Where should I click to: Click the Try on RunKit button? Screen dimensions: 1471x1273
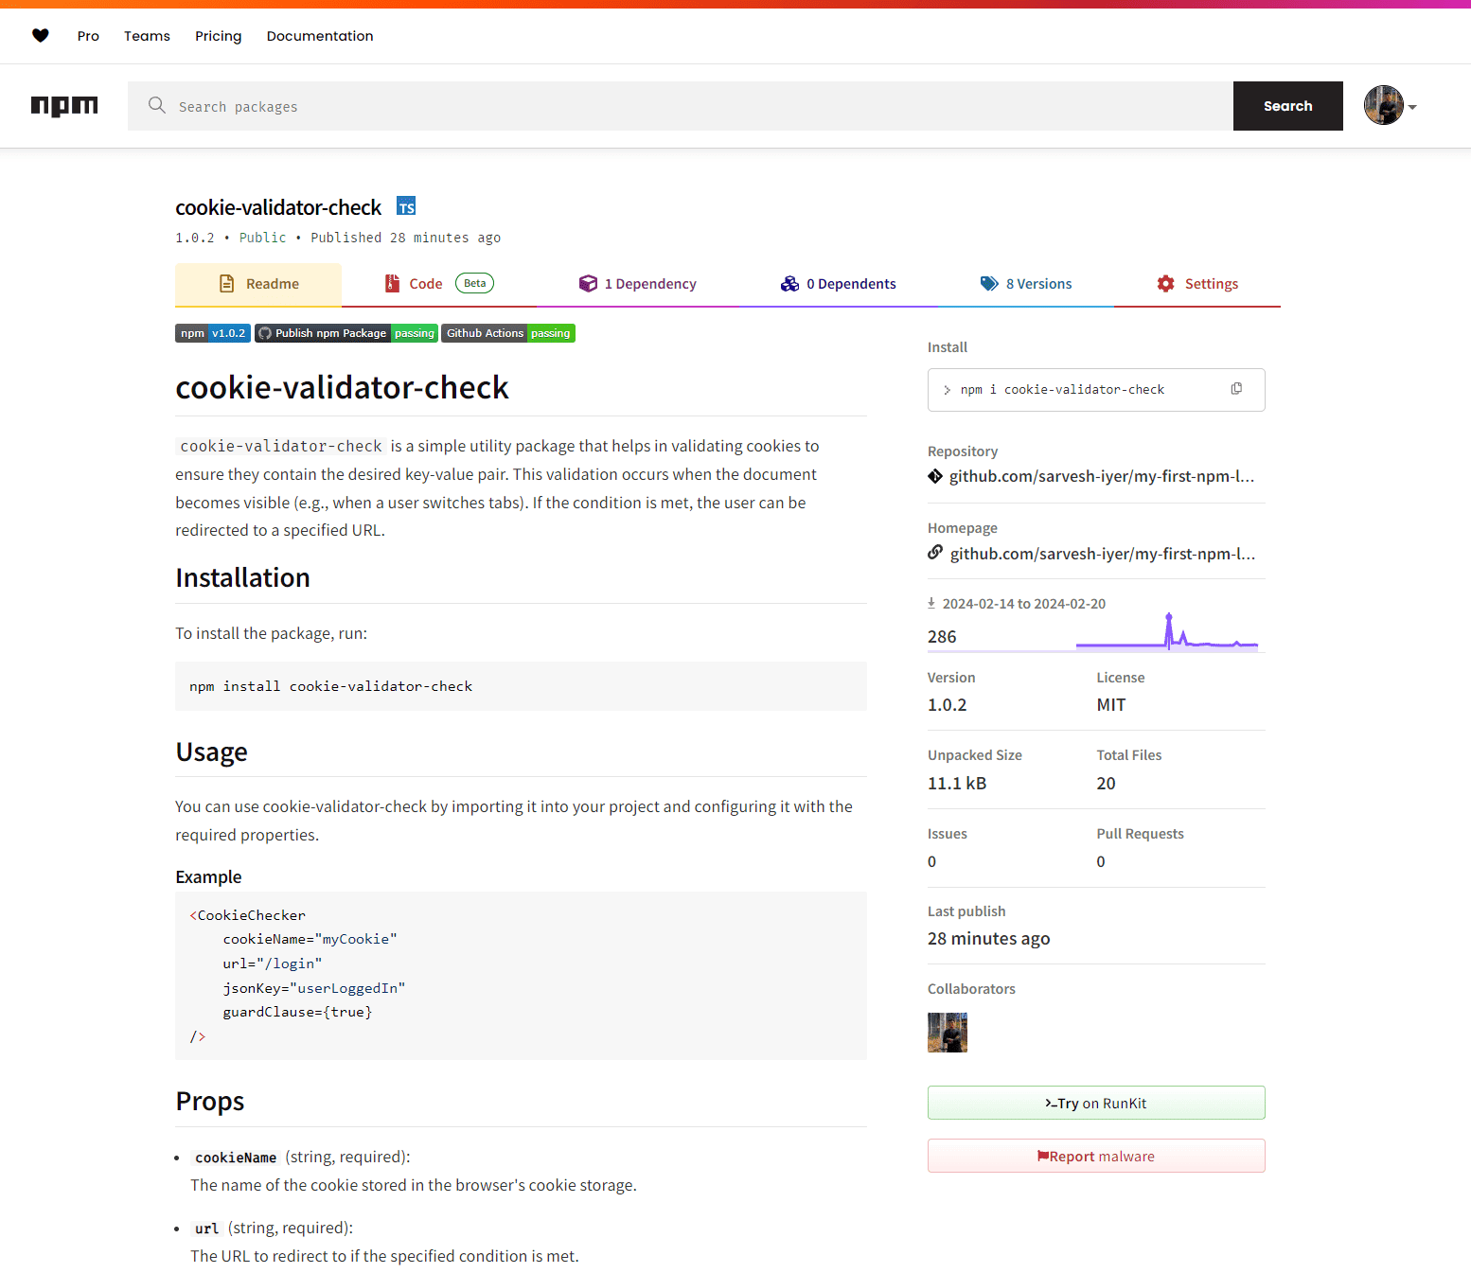pos(1096,1103)
